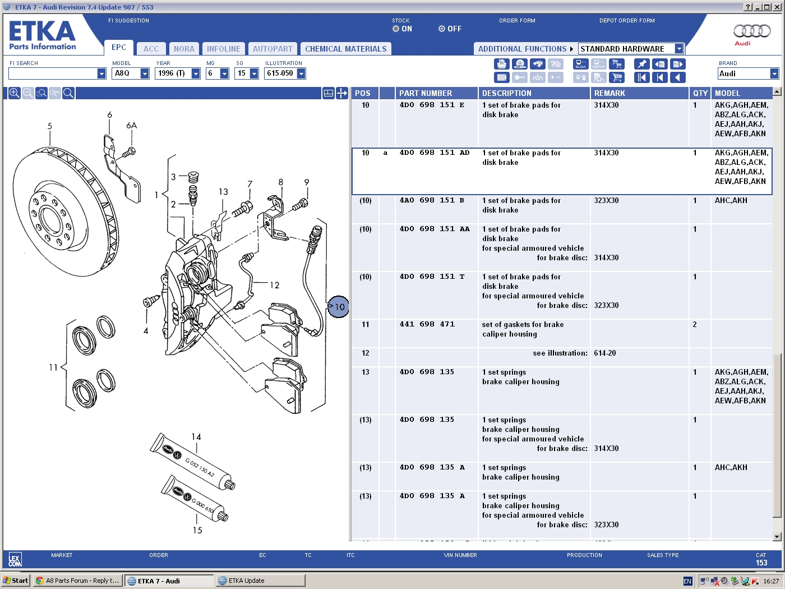Click the plain left arrow icon

678,77
